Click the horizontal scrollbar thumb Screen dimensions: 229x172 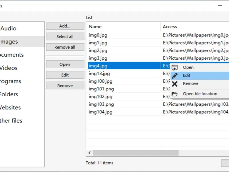(136, 153)
